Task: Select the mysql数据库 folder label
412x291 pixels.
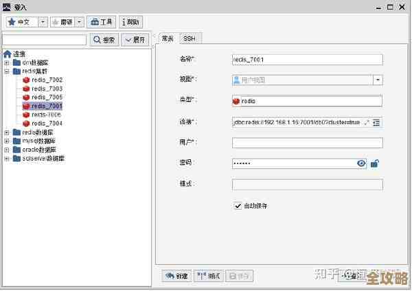Action: click(38, 141)
